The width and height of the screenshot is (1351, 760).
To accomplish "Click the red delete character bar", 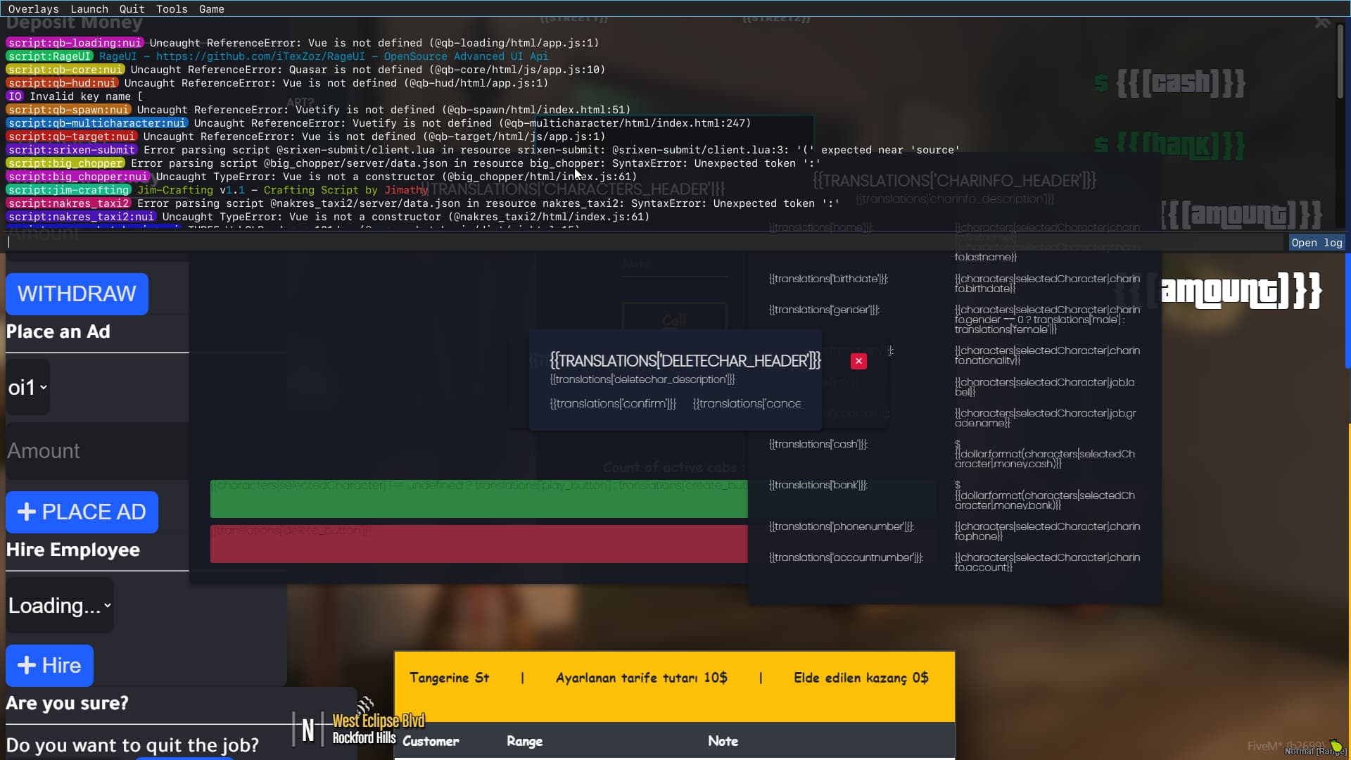I will click(478, 544).
